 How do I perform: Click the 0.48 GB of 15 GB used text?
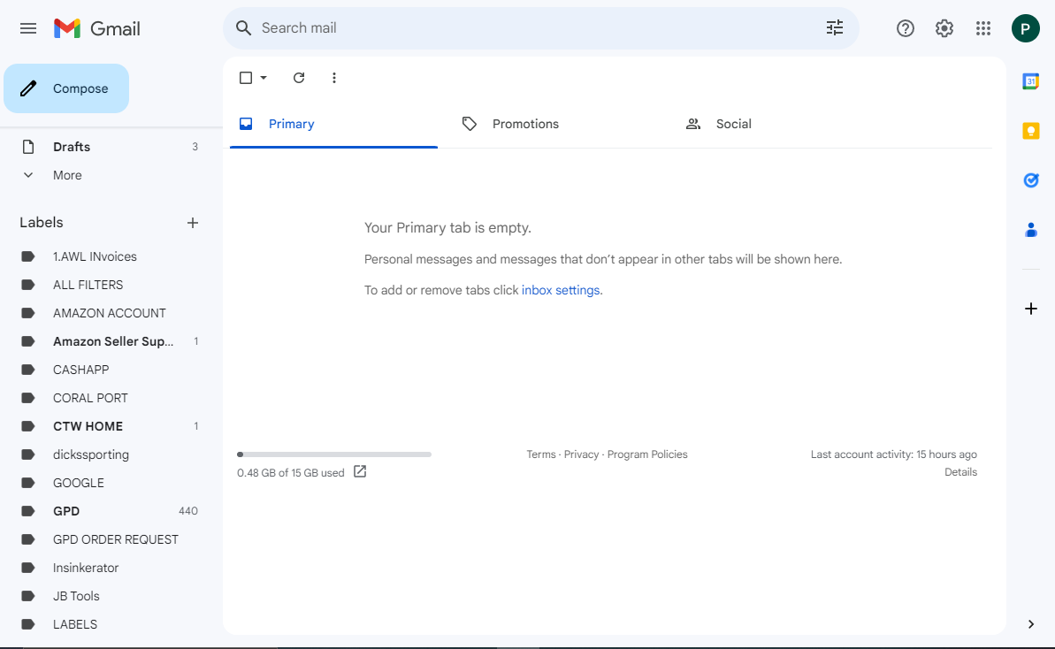coord(291,472)
